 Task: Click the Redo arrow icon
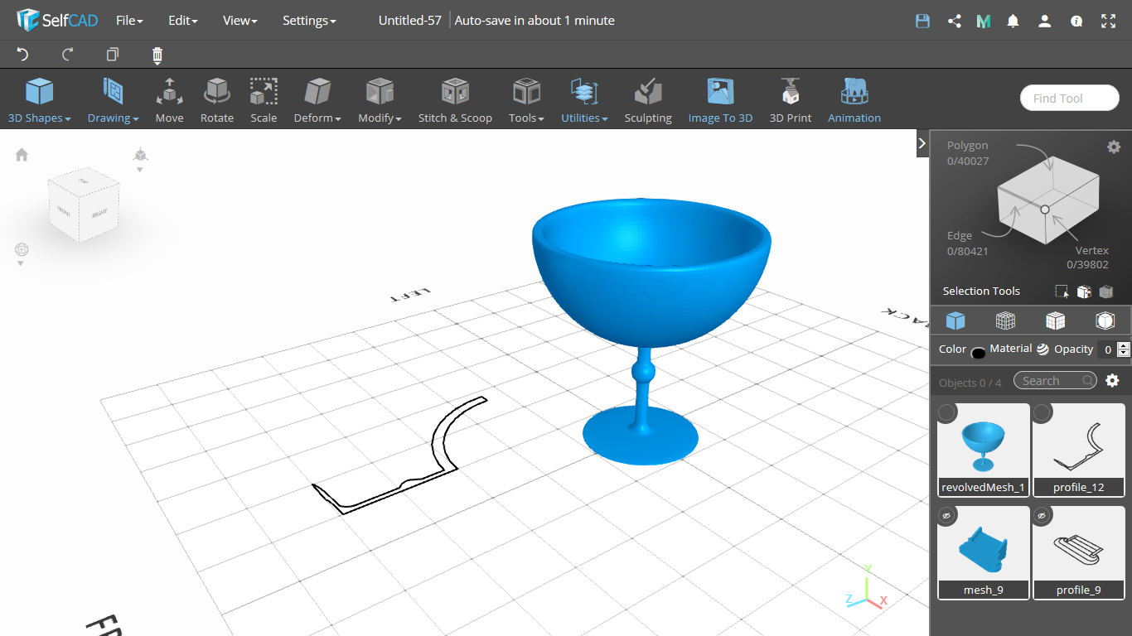68,55
